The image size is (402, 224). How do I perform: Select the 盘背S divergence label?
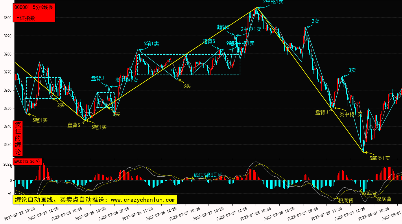pos(74,125)
